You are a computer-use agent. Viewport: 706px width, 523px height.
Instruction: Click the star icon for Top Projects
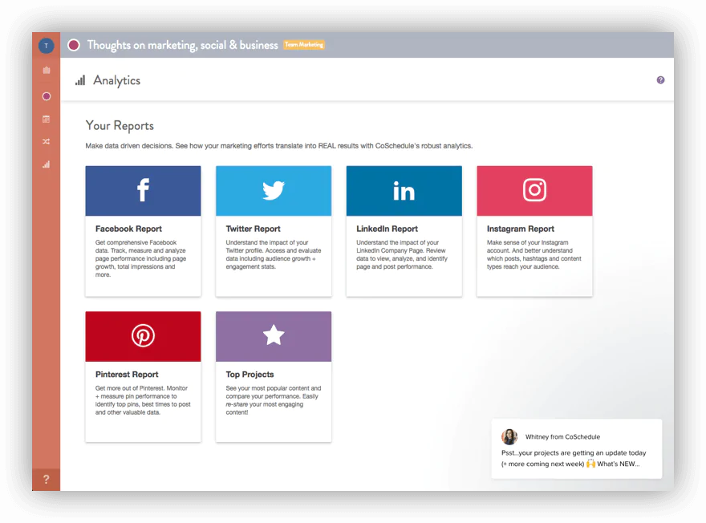pos(274,335)
